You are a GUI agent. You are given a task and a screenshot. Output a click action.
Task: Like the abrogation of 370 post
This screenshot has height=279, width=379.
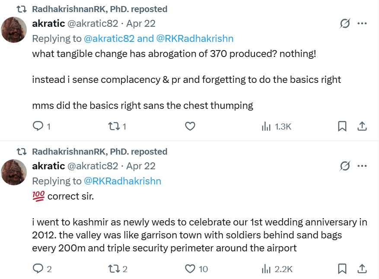click(190, 127)
